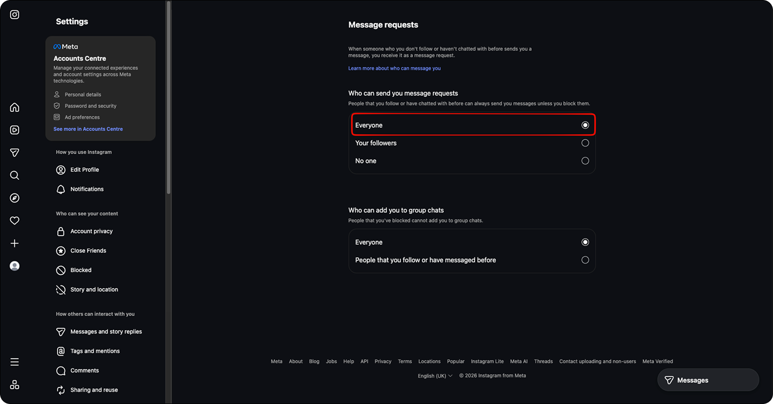This screenshot has height=404, width=773.
Task: Select 'No one' for message requests
Action: tap(472, 161)
